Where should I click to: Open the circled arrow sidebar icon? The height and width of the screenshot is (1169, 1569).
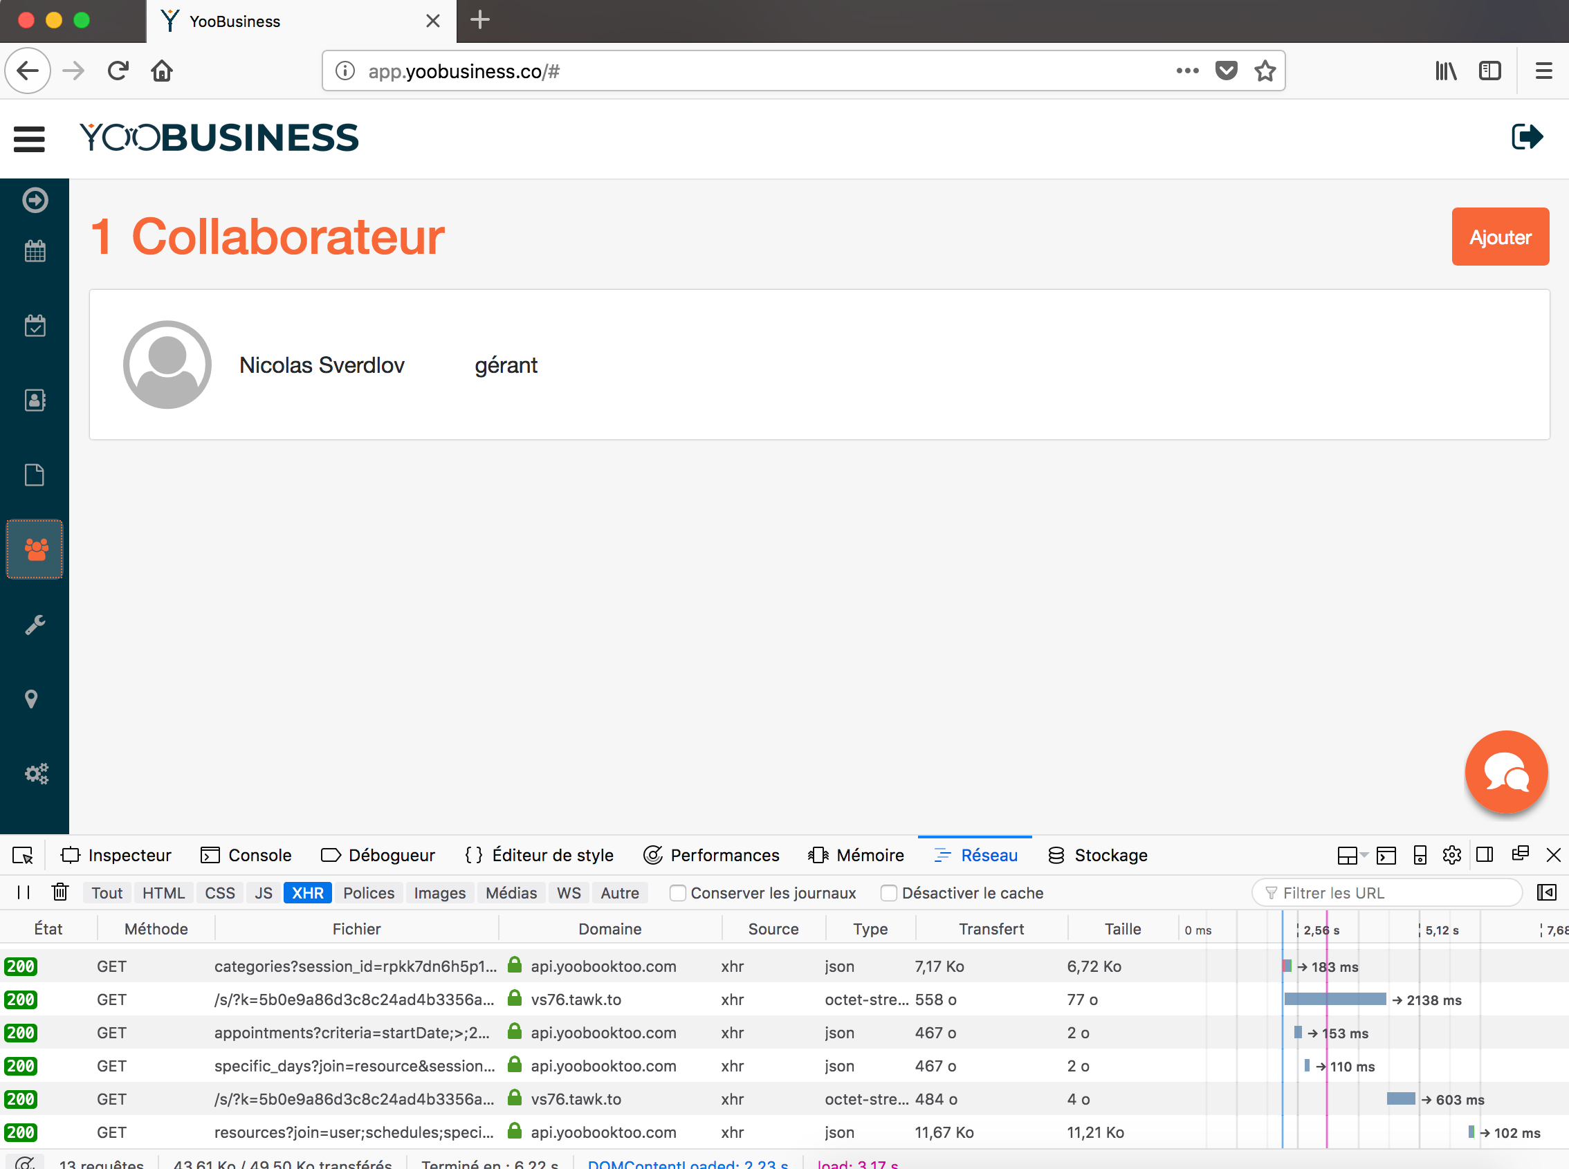[35, 201]
